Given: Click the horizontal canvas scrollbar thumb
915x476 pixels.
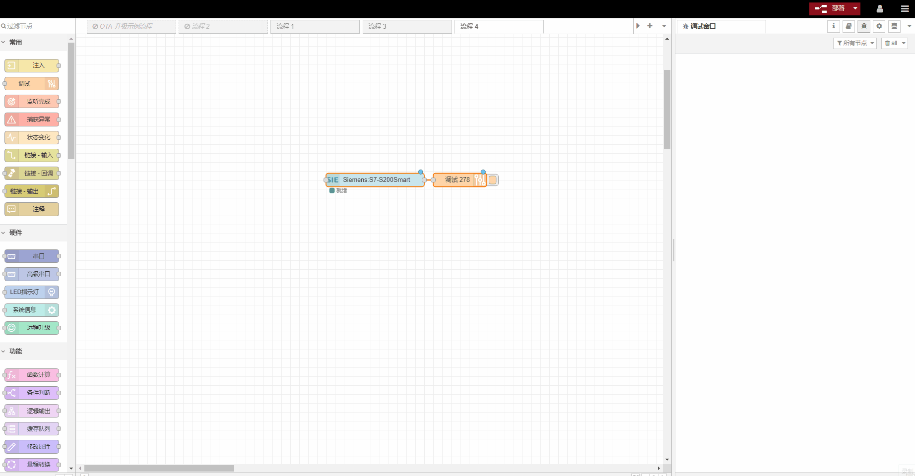Looking at the screenshot, I should (x=159, y=468).
